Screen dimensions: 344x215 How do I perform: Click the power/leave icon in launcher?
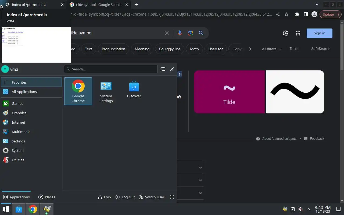tap(172, 197)
